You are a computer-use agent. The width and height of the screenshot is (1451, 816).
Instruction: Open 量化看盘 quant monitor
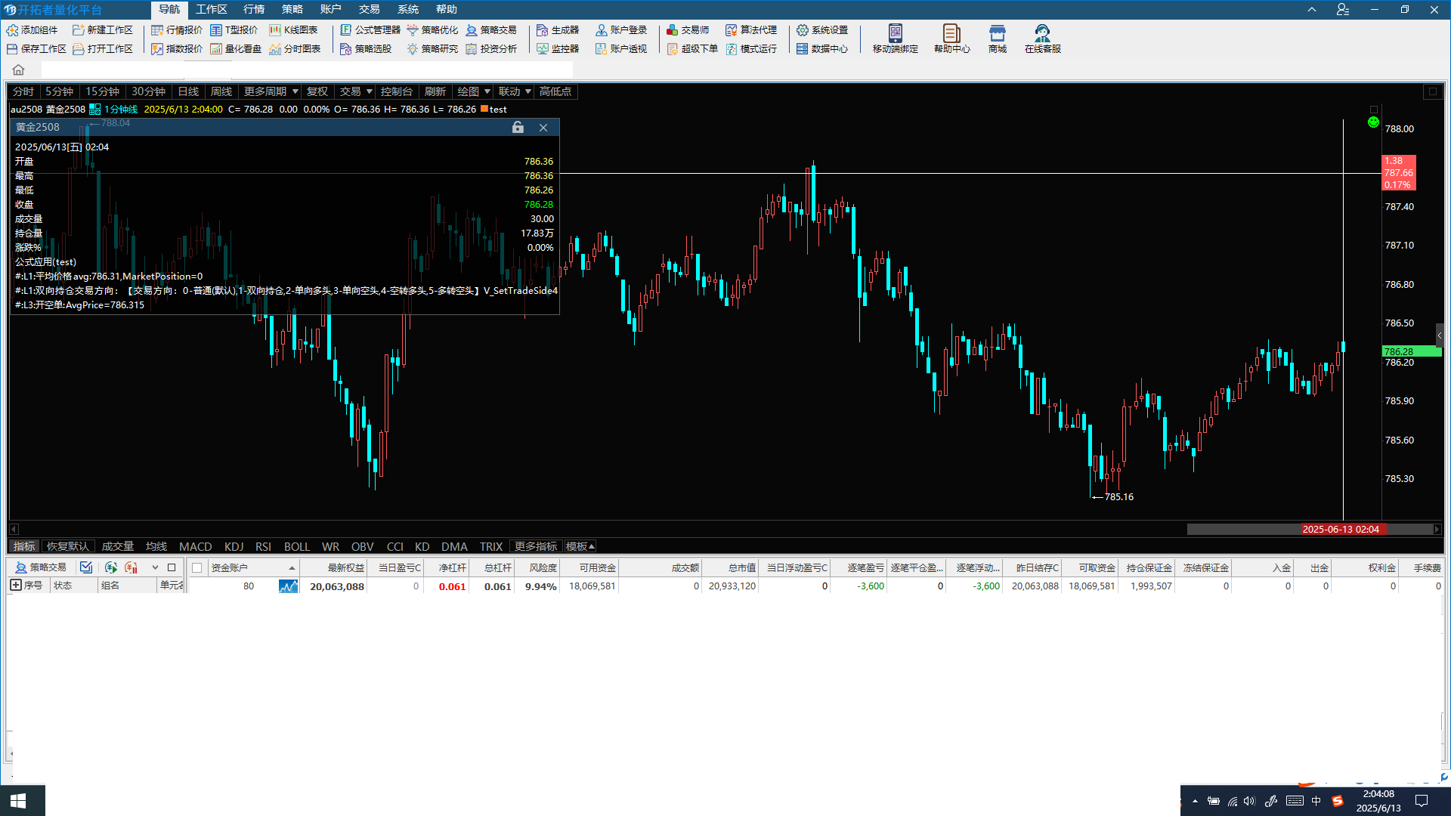click(236, 49)
